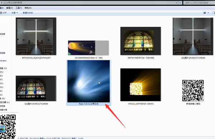Viewport: 215px width, 139px height.
Task: Click the refresh button beside address bar
Action: pyautogui.click(x=180, y=3)
